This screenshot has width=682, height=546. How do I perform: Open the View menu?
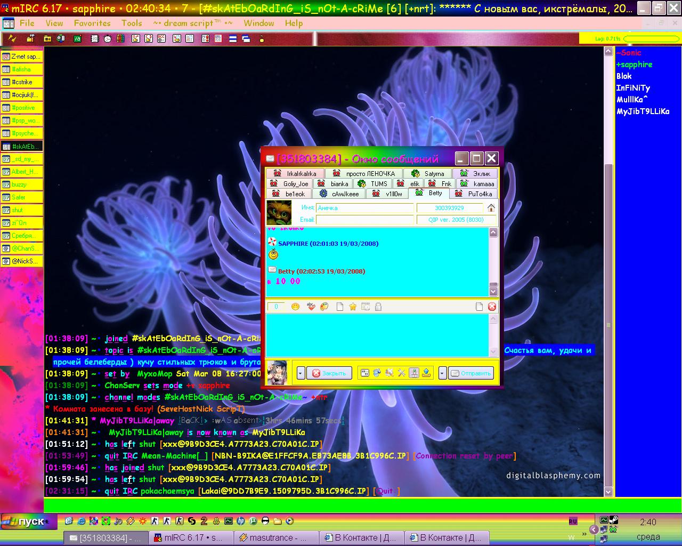[x=54, y=23]
